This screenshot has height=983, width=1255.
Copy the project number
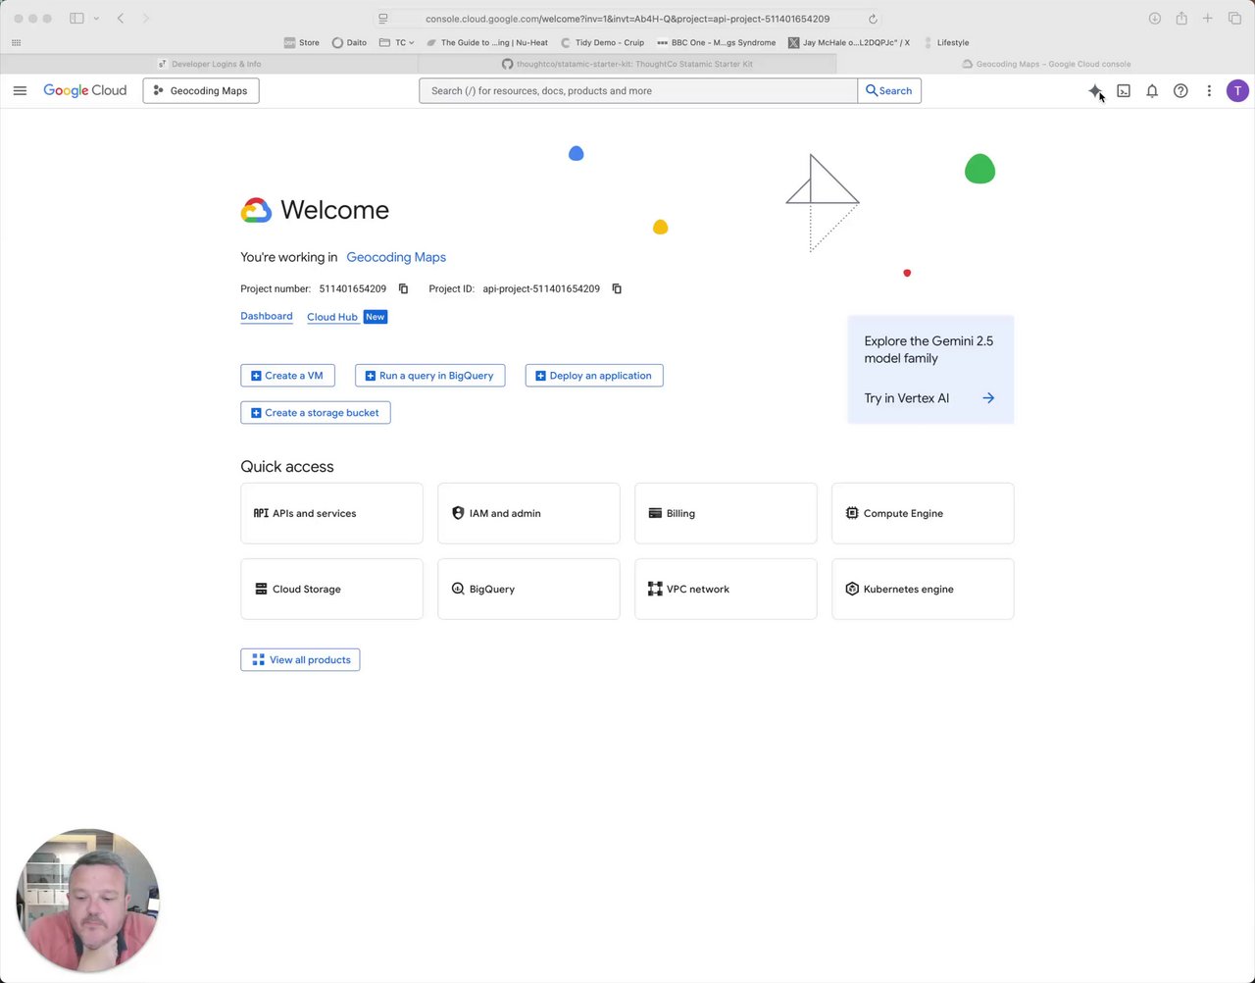click(x=403, y=288)
